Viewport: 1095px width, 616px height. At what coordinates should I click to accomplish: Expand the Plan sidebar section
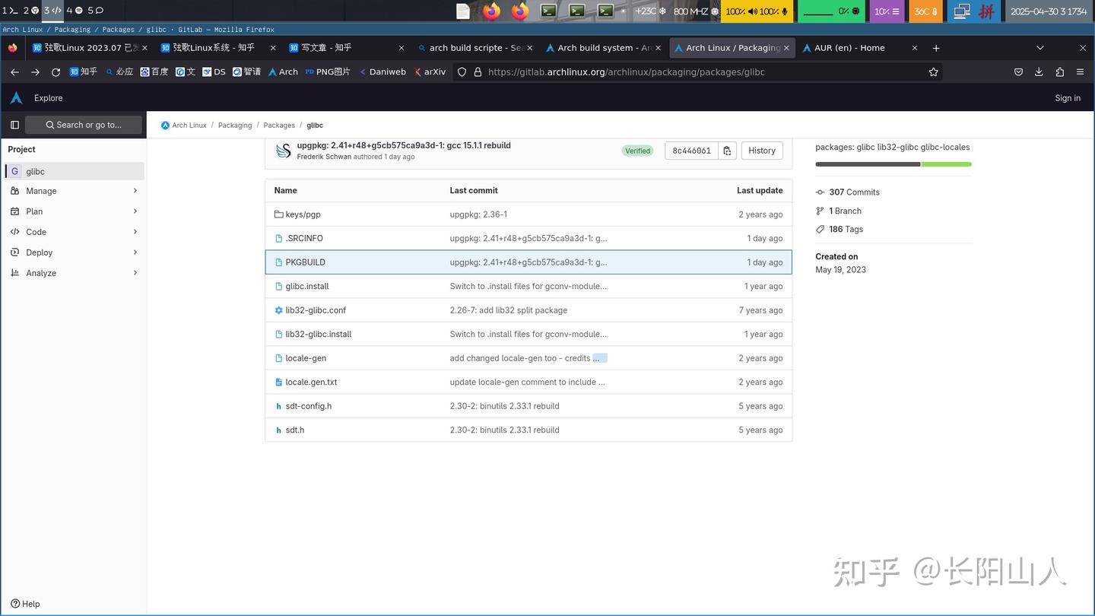pyautogui.click(x=74, y=211)
